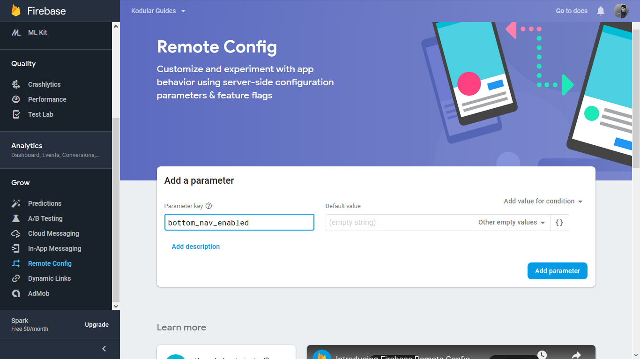The width and height of the screenshot is (640, 359).
Task: Collapse the sidebar with the chevron
Action: pyautogui.click(x=104, y=349)
